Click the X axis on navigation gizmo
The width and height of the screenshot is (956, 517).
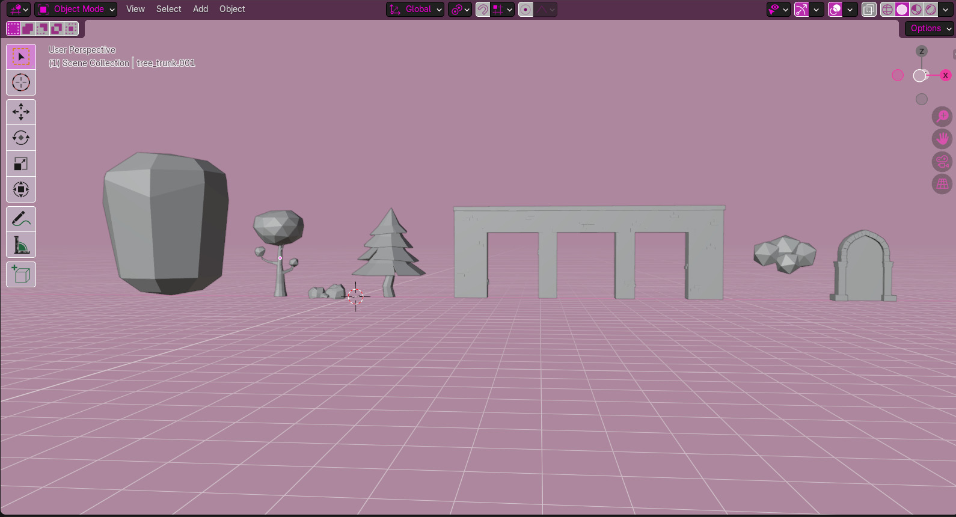[945, 75]
